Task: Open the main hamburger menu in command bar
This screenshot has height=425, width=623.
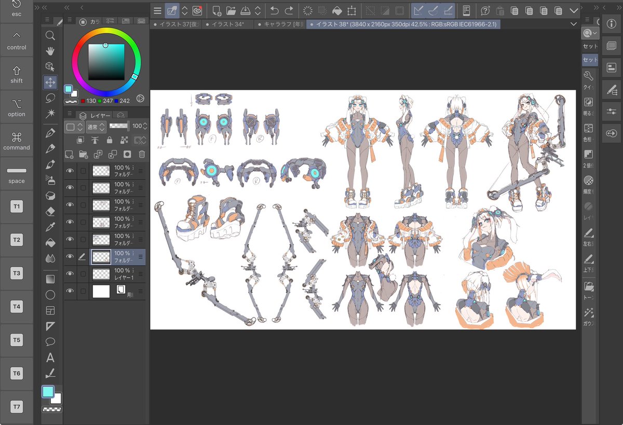Action: click(158, 10)
